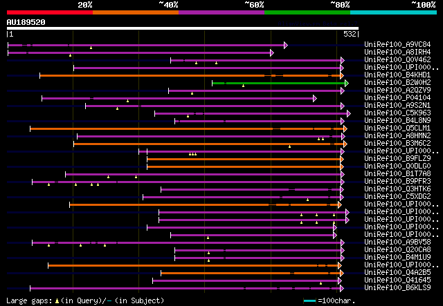Click the purple arrowhead ending the C5K963 alignment
Viewport: 443px width, 306px height.
click(349, 114)
